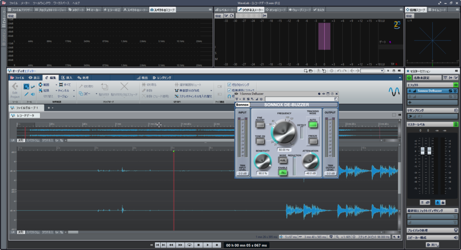Viewport: 461px width, 250px height.
Task: Toggle the loop playback button
Action: click(190, 245)
